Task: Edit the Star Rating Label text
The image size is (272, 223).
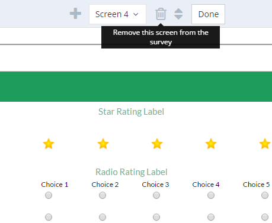Action: 131,112
